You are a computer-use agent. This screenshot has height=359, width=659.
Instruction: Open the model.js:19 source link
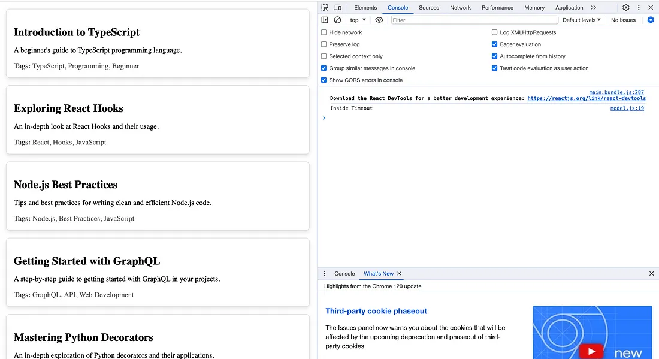click(x=627, y=108)
